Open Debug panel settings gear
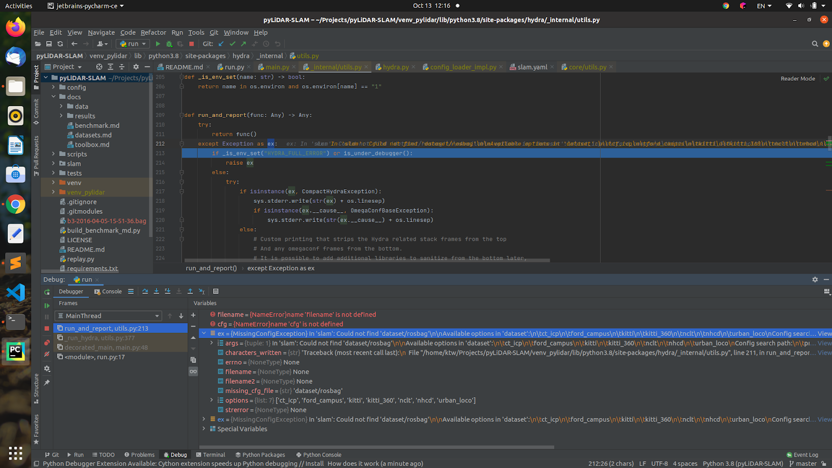Screen dimensions: 832x468 pos(815,280)
